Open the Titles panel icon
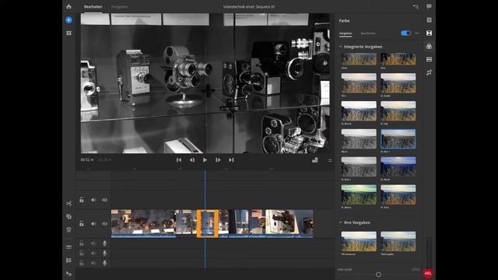This screenshot has height=280, width=498. 429,20
